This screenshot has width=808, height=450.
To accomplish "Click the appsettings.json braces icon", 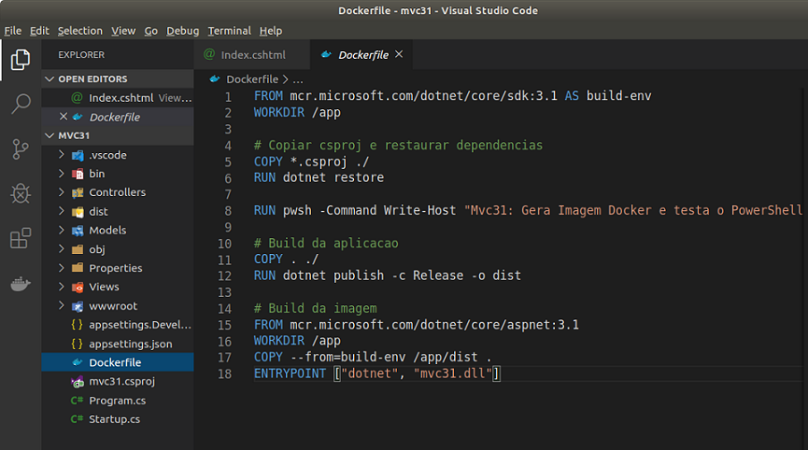I will [x=77, y=344].
